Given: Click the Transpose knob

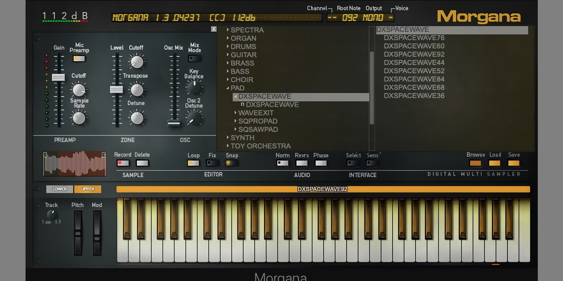Looking at the screenshot, I should [137, 90].
